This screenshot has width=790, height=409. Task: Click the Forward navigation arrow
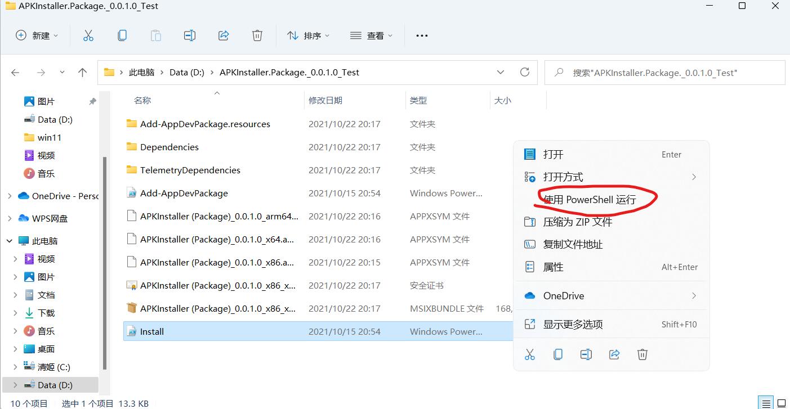tap(41, 72)
